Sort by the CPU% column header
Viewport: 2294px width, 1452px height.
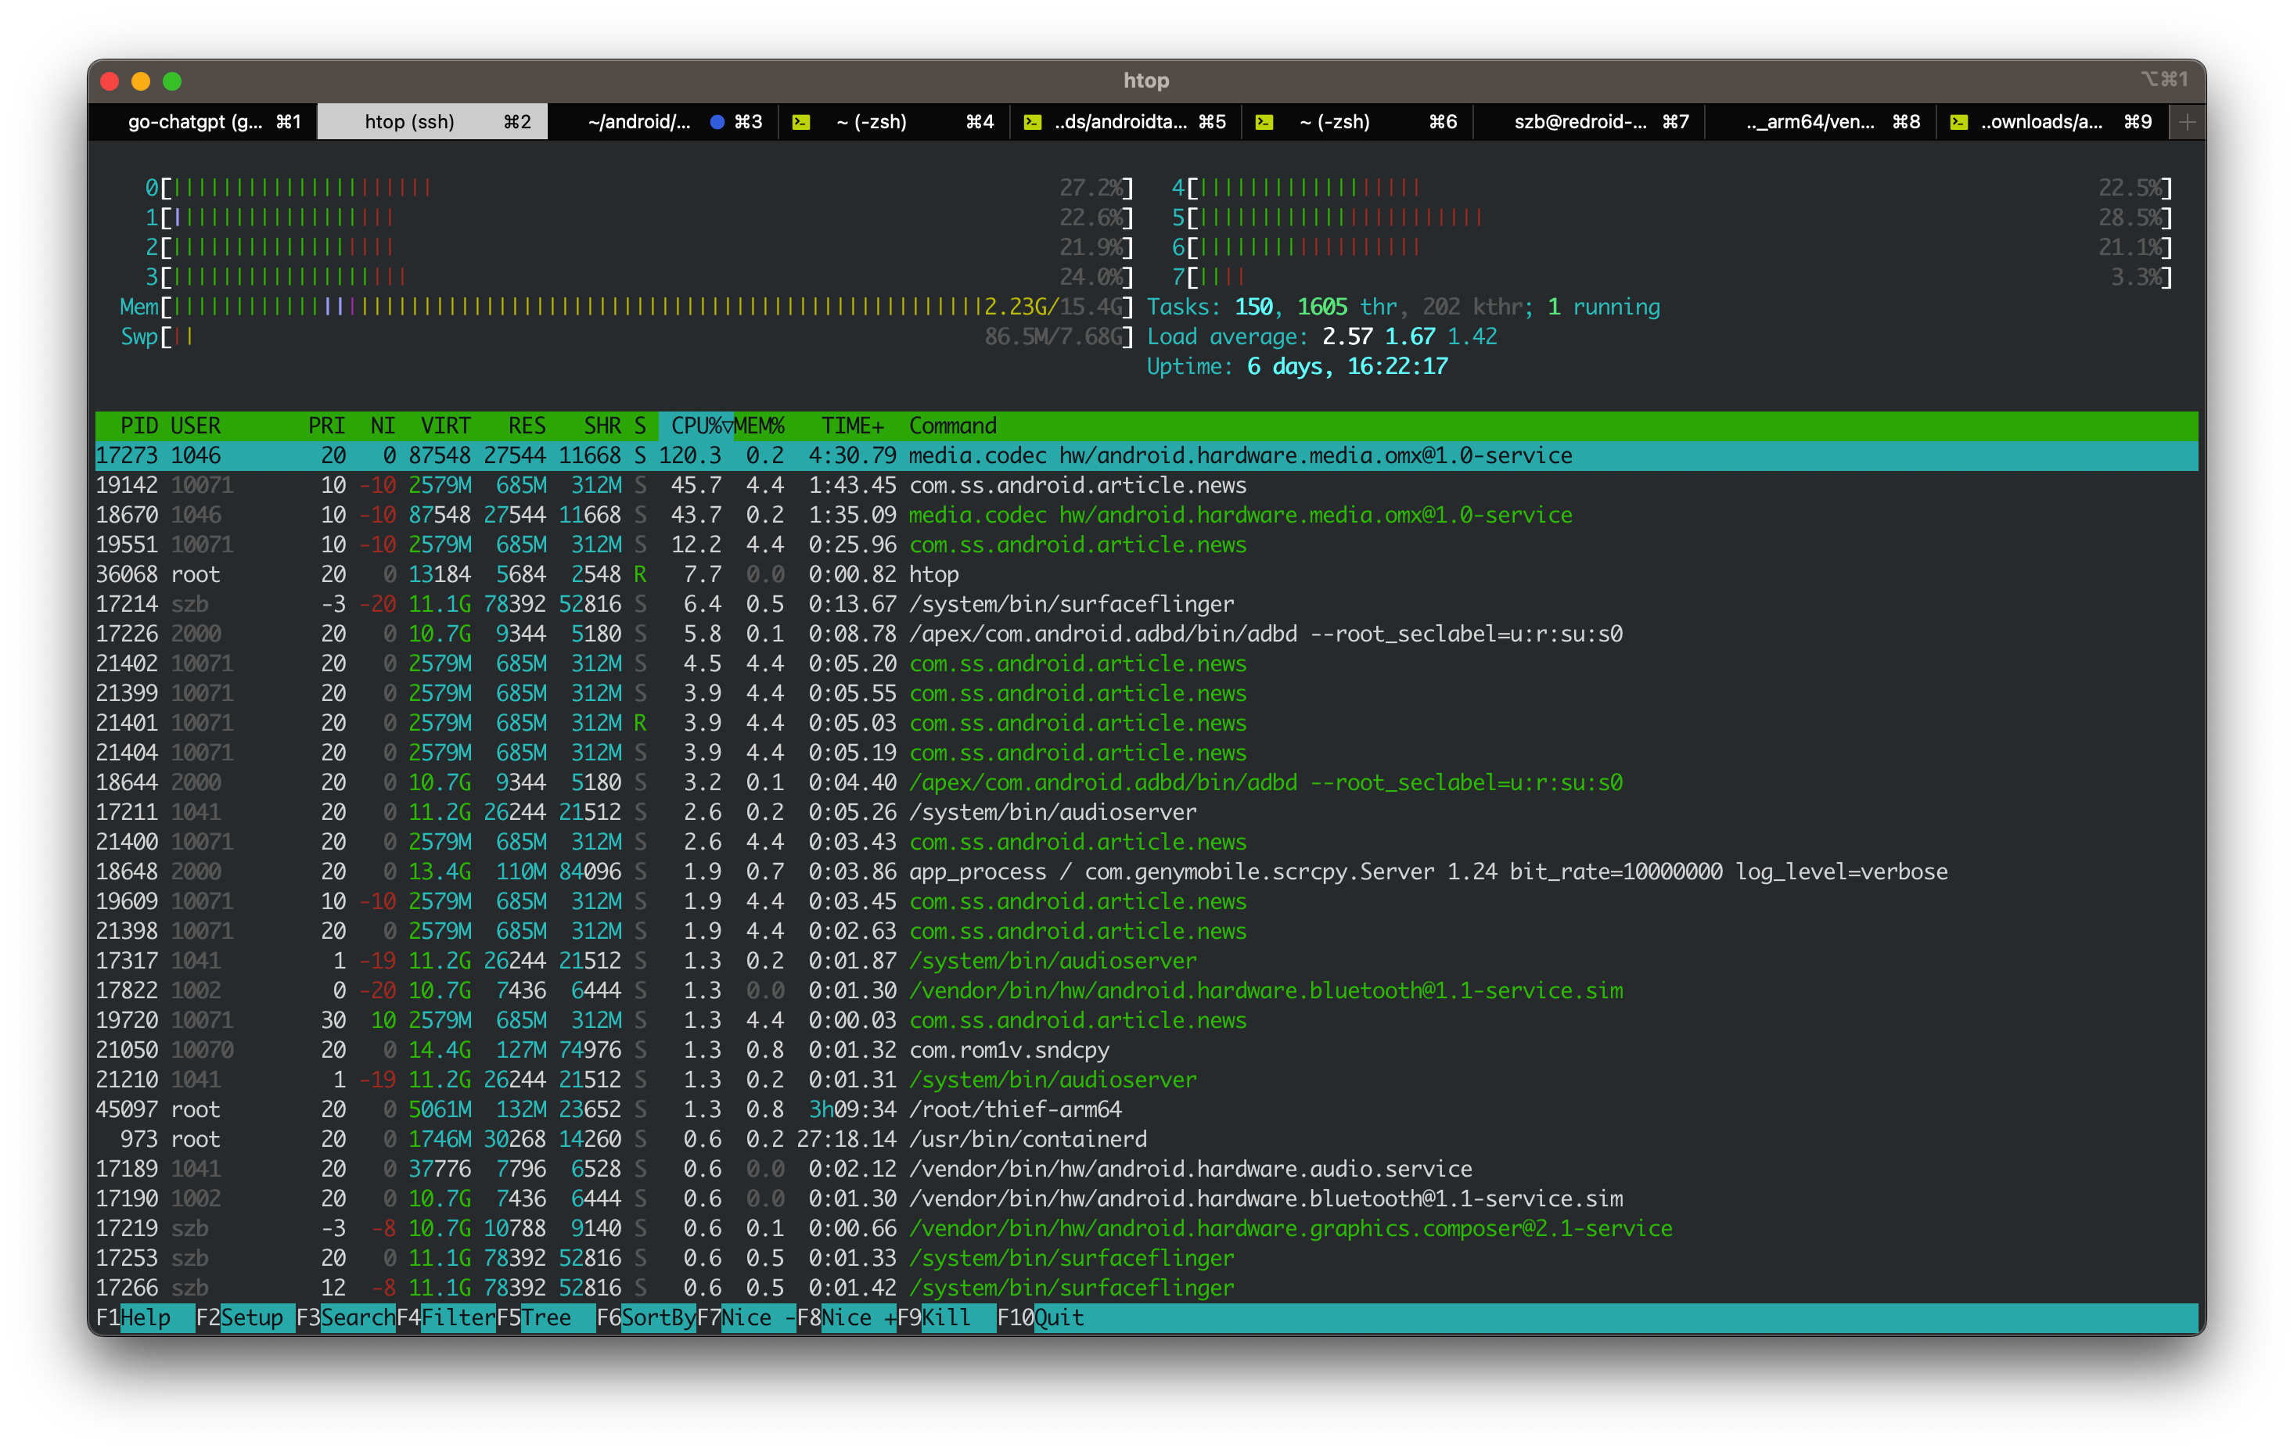pos(696,426)
